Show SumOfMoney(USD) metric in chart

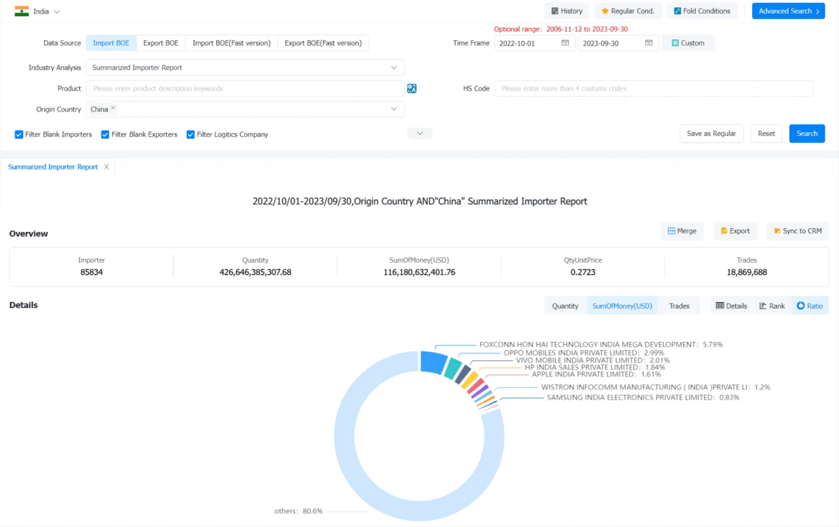point(622,306)
